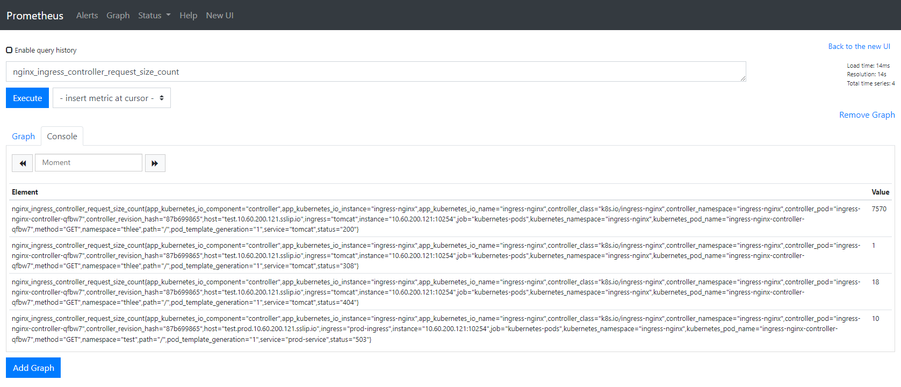Viewport: 901px width, 387px height.
Task: Select the status="308" series row
Action: tap(451, 255)
